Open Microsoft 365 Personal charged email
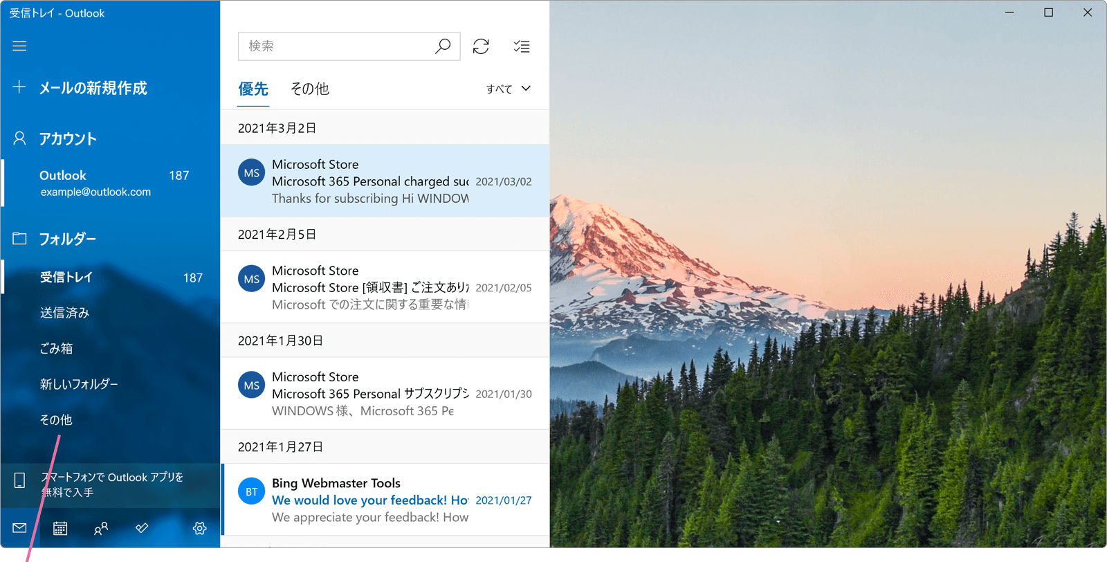This screenshot has width=1107, height=562. pyautogui.click(x=385, y=181)
